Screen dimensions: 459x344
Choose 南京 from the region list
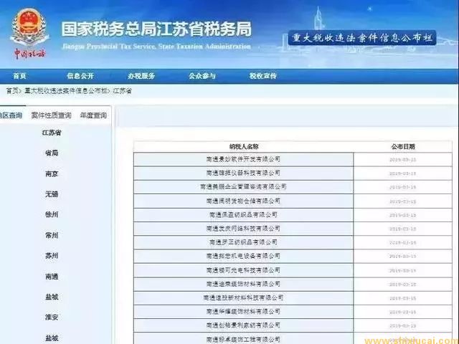point(52,174)
